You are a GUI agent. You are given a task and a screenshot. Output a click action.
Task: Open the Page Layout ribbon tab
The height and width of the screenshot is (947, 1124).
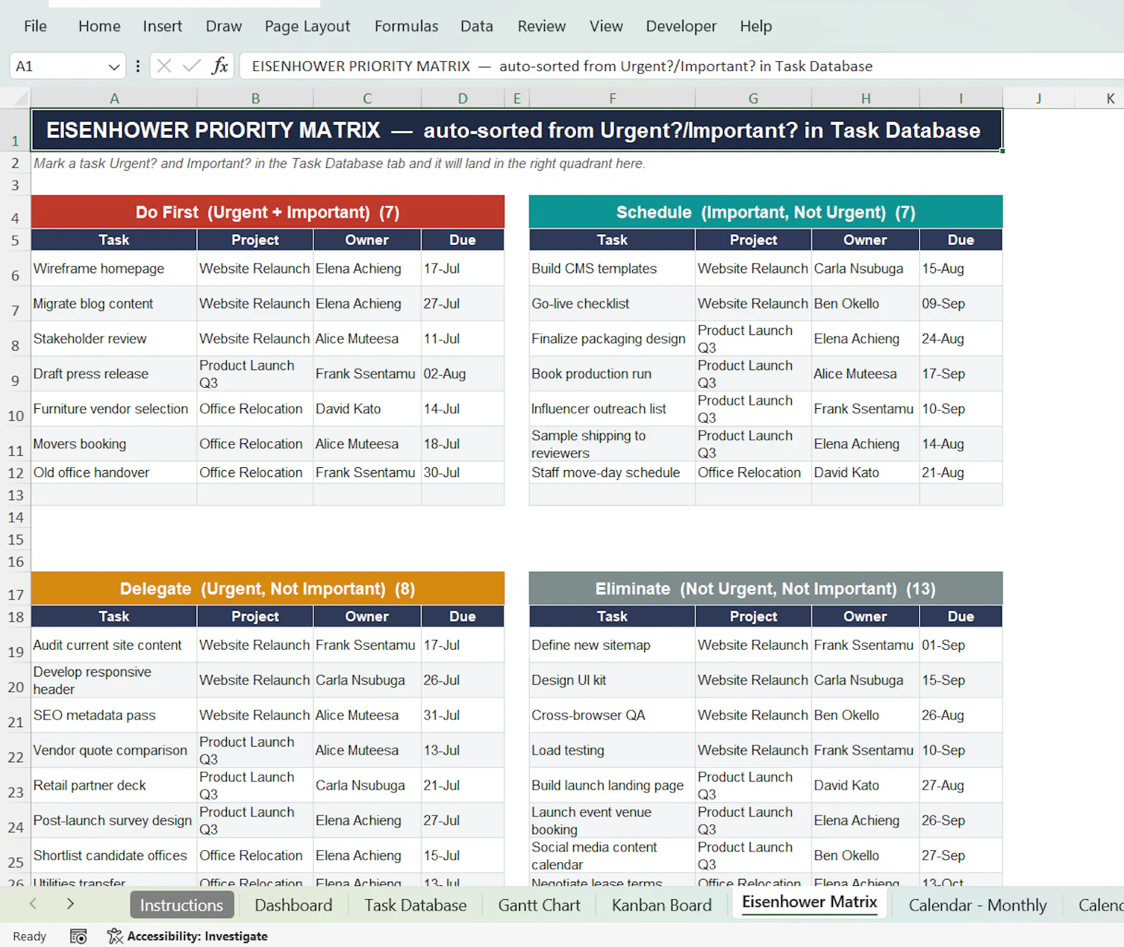pyautogui.click(x=307, y=26)
